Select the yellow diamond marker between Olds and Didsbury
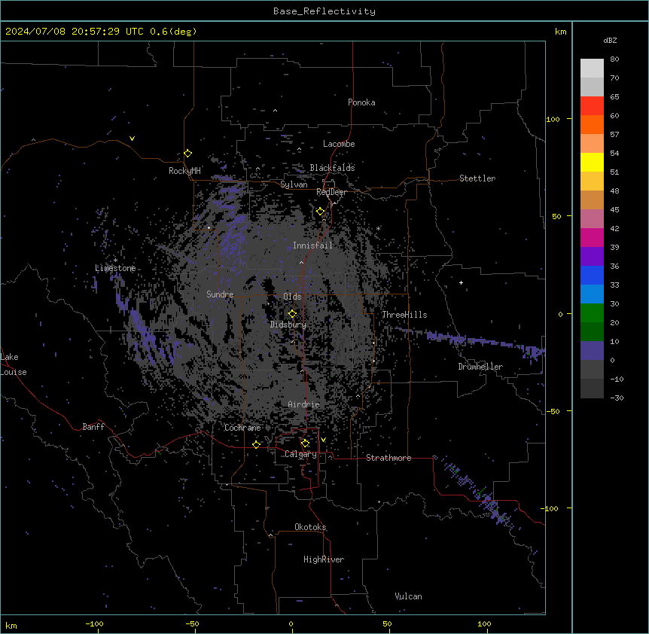The height and width of the screenshot is (634, 649). coord(293,314)
